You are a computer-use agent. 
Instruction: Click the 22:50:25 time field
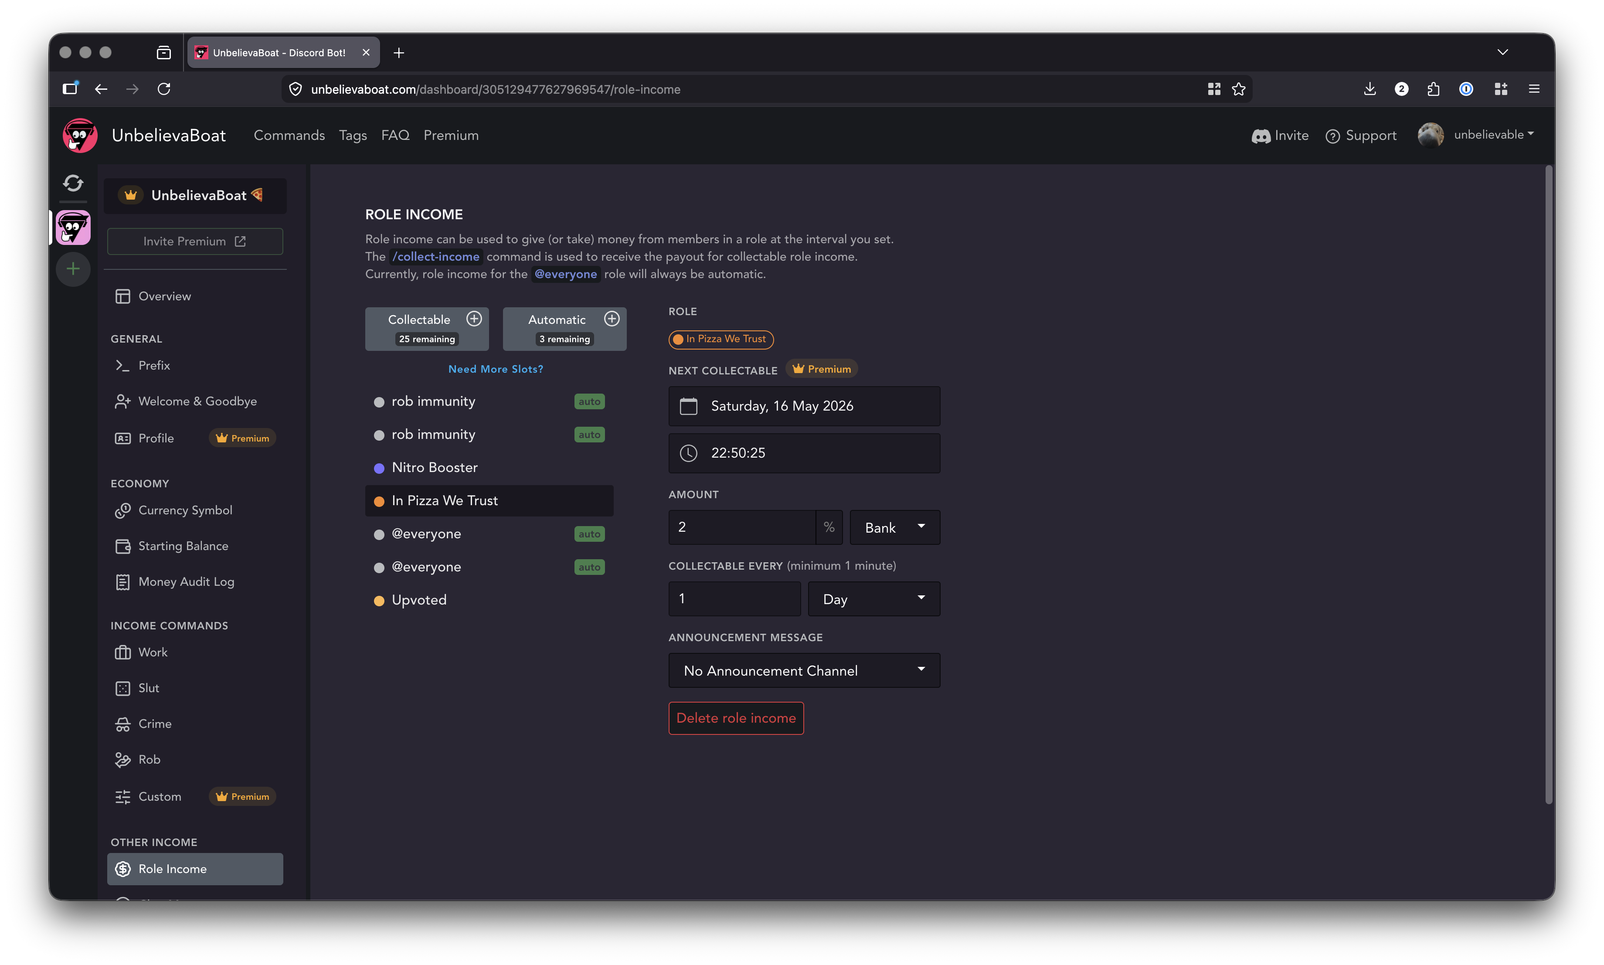(804, 453)
